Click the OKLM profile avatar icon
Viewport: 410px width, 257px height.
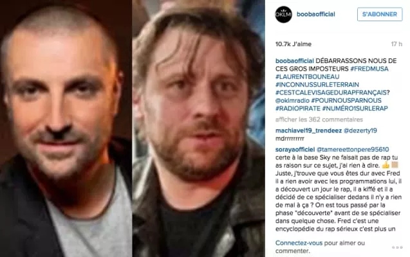(283, 14)
